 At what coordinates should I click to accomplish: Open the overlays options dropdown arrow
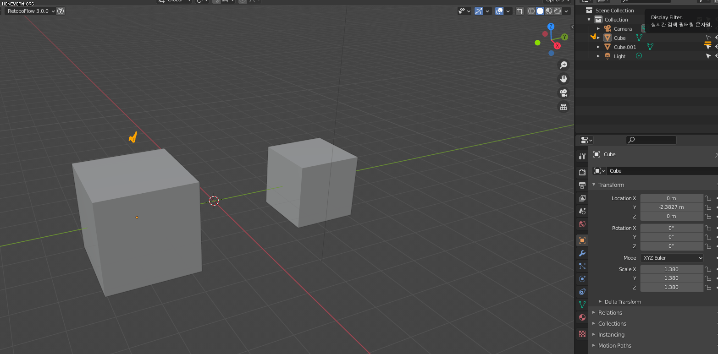coord(508,11)
